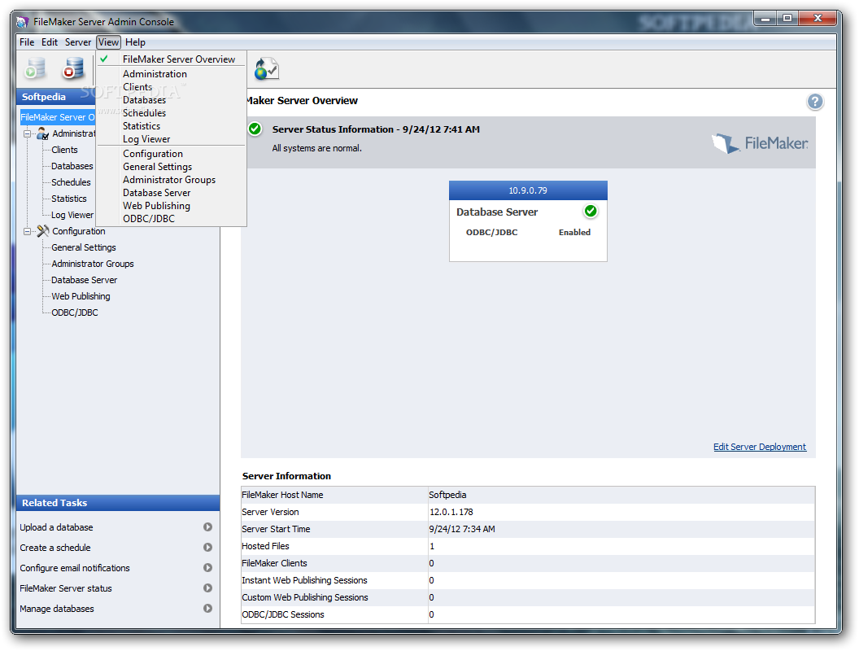Screen dimensions: 859x651
Task: Select Log Viewer in the sidebar tree
Action: pos(72,215)
